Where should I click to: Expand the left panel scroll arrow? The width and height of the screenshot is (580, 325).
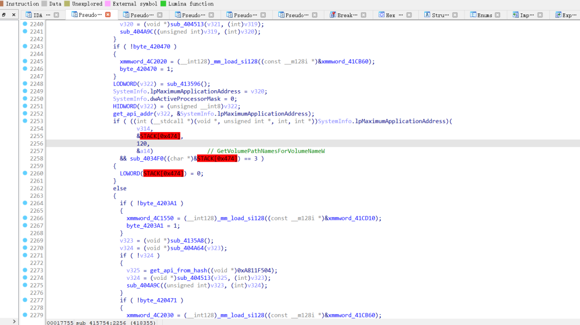[14, 321]
